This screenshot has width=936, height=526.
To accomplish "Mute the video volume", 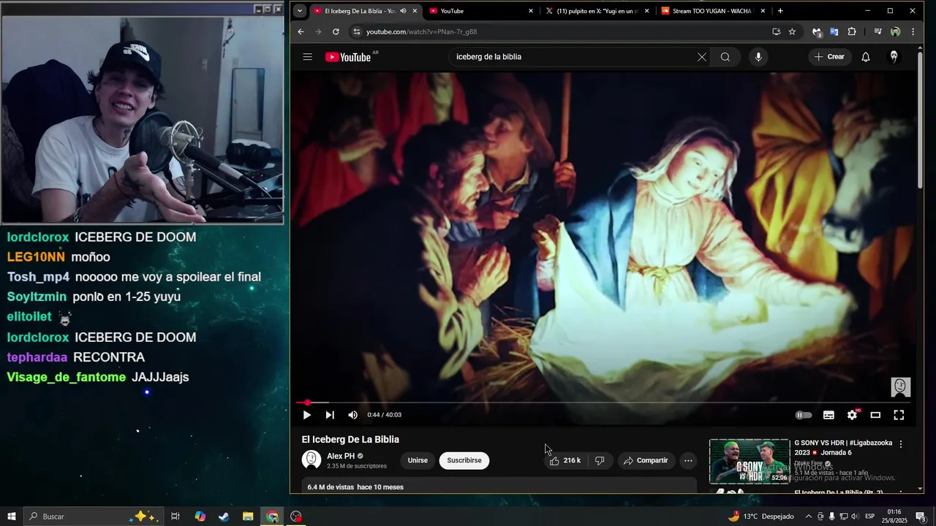I will coord(353,415).
